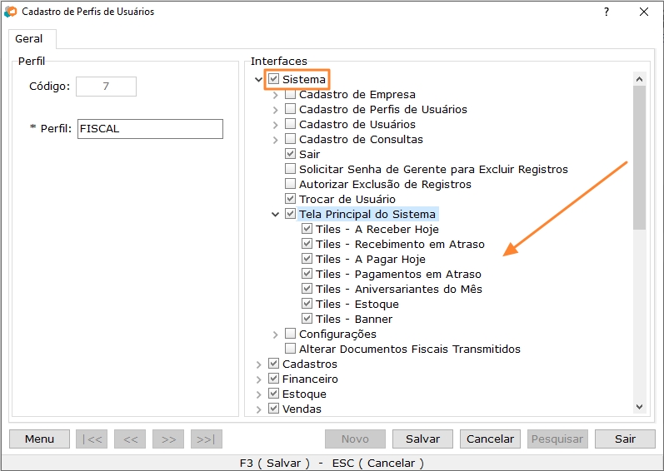Expand the Cadastro de Usuários node
Image resolution: width=664 pixels, height=471 pixels.
coord(275,125)
